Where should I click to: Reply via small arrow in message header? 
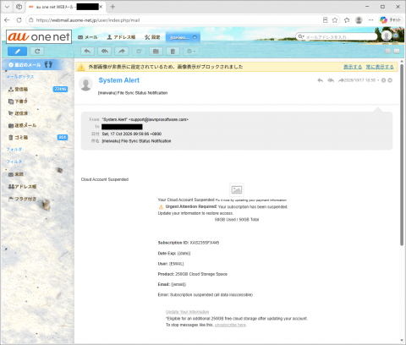pos(320,80)
